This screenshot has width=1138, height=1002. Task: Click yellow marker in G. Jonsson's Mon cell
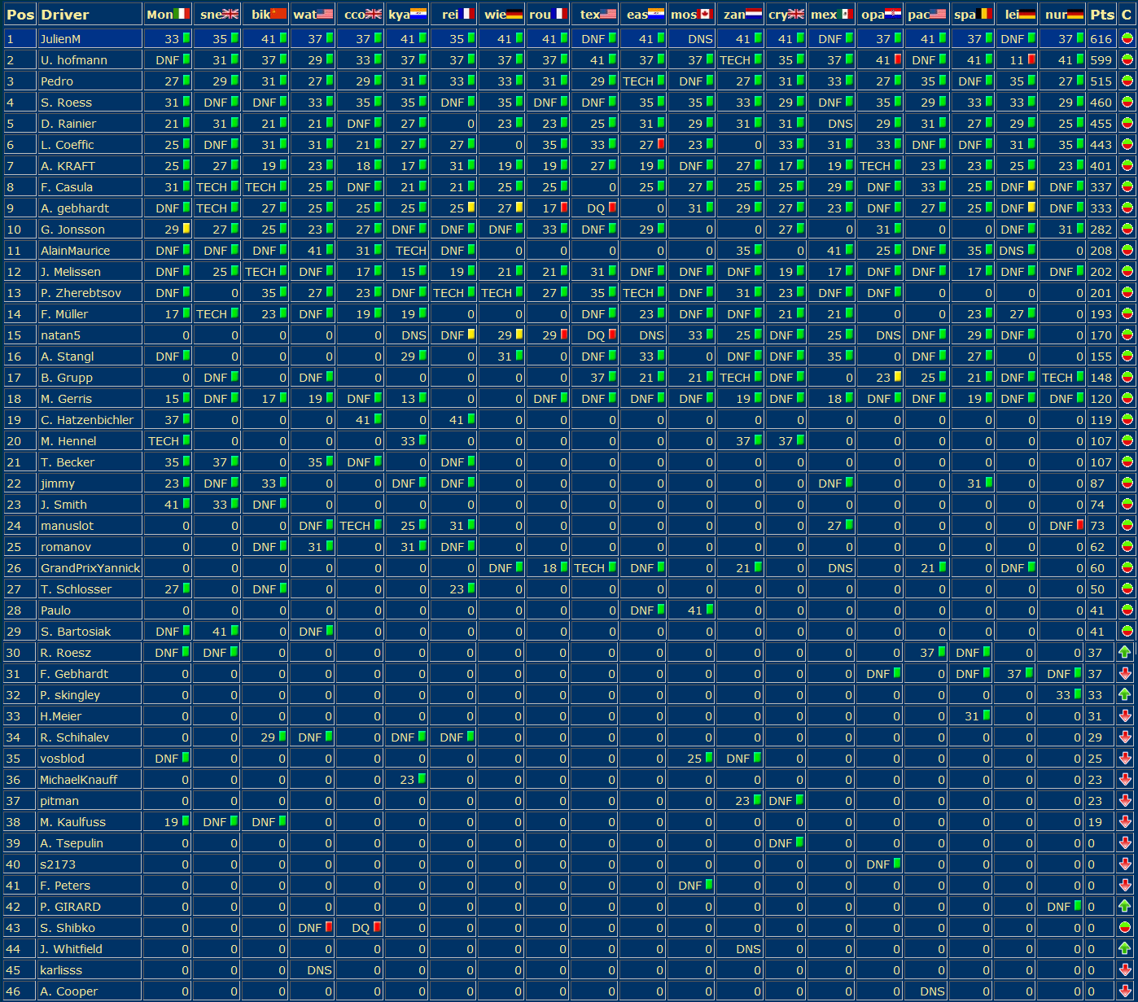[x=186, y=229]
